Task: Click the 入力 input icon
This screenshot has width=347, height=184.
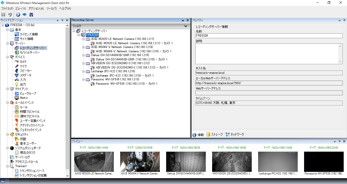Action: [x=17, y=80]
